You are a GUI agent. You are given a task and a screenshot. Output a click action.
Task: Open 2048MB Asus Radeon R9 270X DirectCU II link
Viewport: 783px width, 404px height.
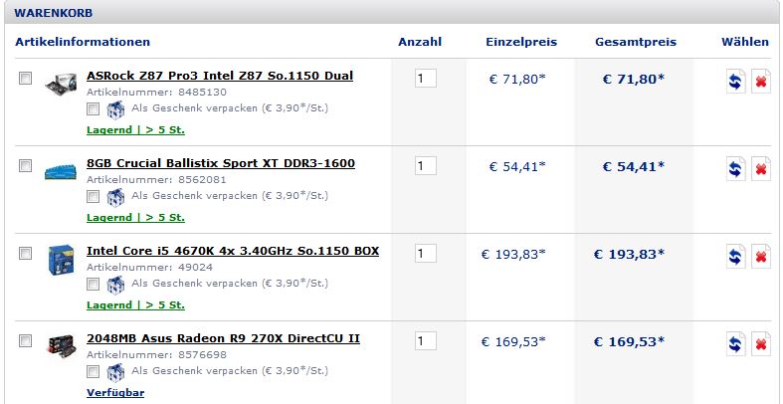[x=223, y=338]
